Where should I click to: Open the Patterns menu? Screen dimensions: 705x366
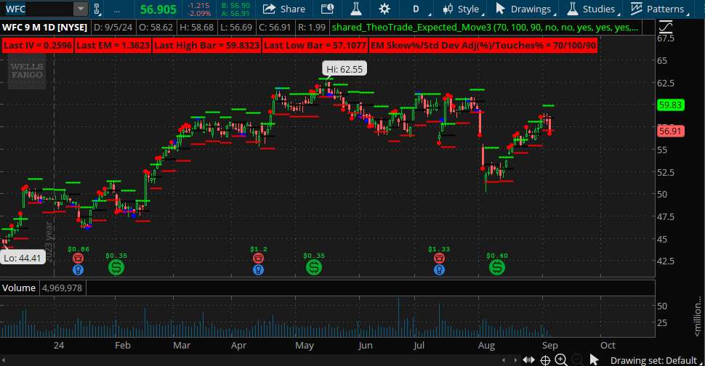(658, 9)
